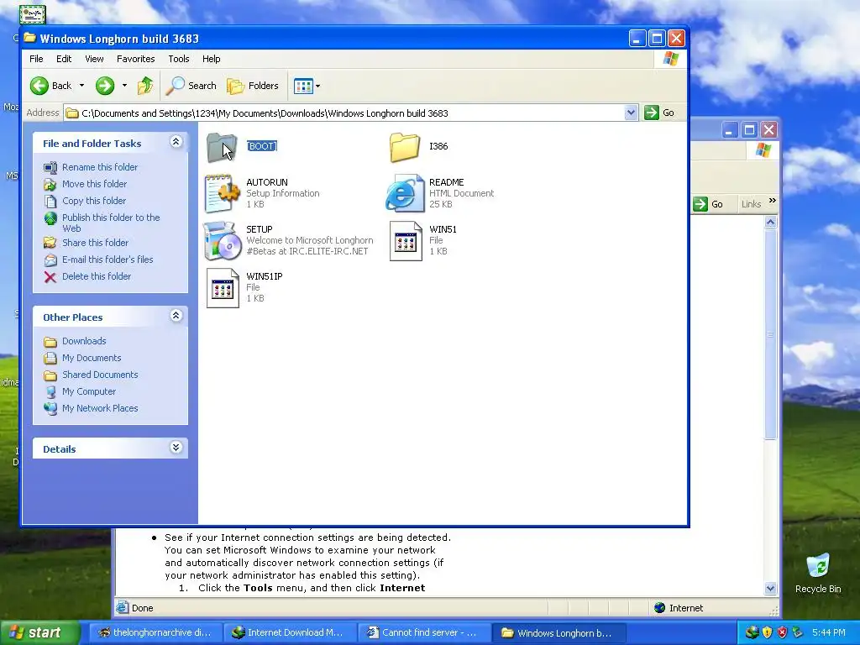The width and height of the screenshot is (860, 645).
Task: Open the Forward button history dropdown arrow
Action: click(124, 86)
